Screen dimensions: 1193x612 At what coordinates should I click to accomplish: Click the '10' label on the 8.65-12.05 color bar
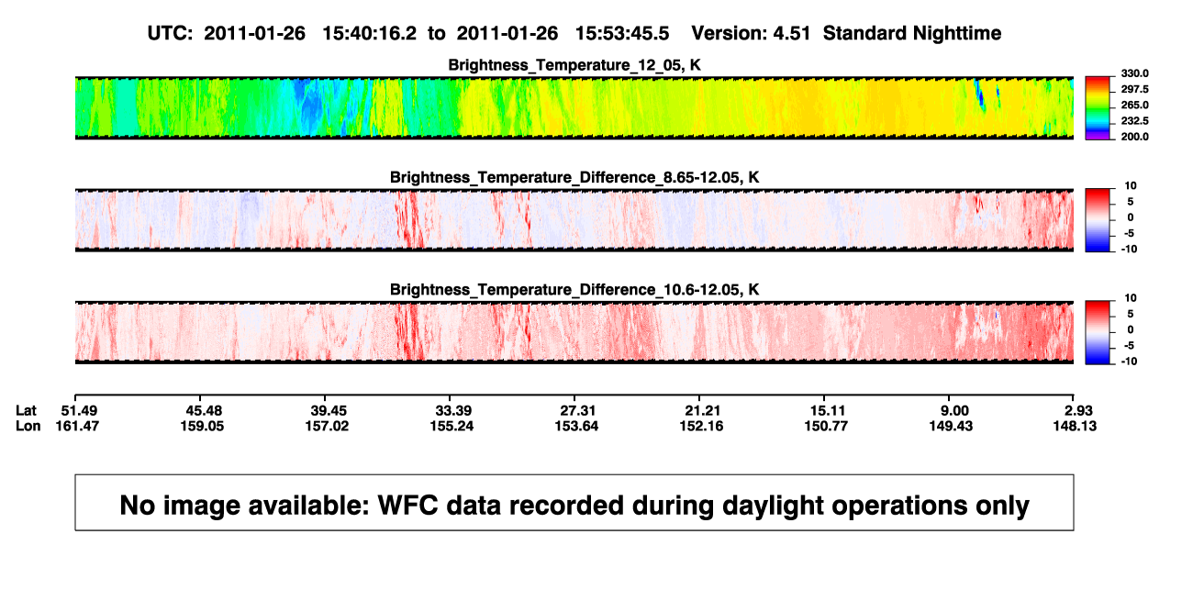tap(1130, 185)
